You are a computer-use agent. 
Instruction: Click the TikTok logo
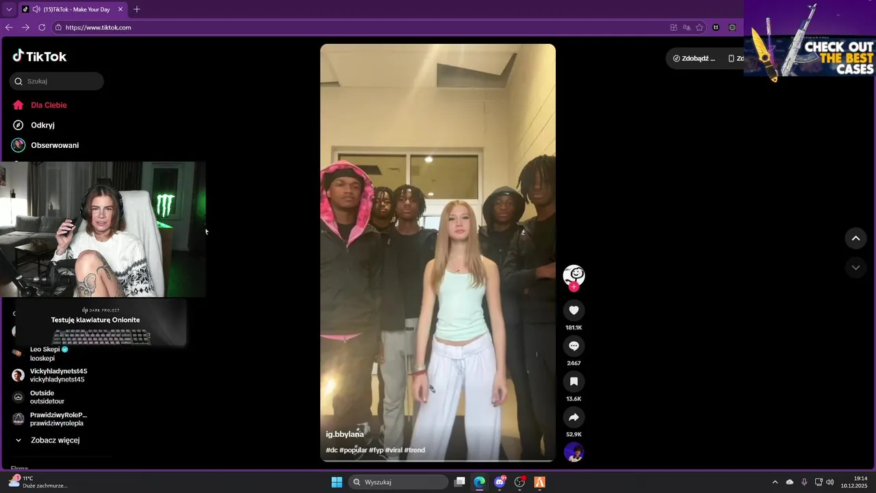click(x=39, y=56)
